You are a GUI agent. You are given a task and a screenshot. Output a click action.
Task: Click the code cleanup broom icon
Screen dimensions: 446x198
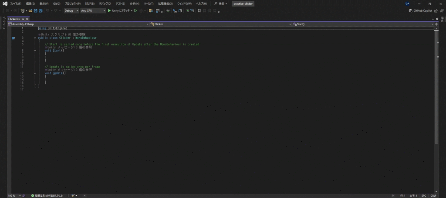73,196
